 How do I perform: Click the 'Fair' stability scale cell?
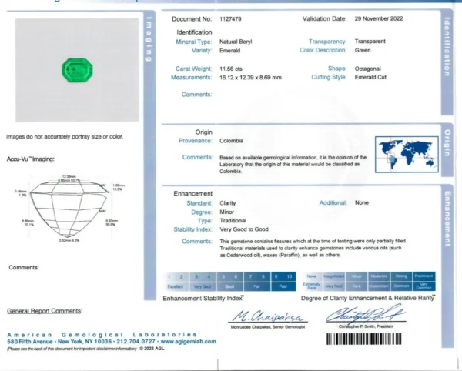click(256, 286)
